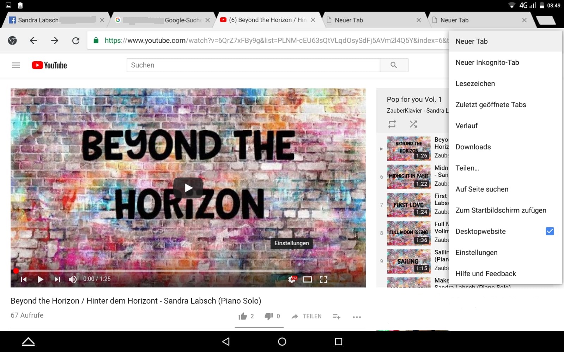Open Midnight in Paris playlist thumbnail
This screenshot has width=564, height=352.
click(409, 177)
